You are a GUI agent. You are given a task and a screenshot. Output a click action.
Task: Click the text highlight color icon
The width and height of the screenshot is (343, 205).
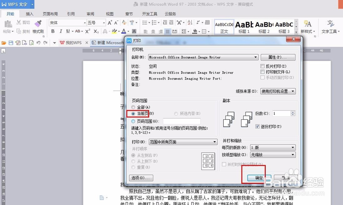[x=114, y=31]
